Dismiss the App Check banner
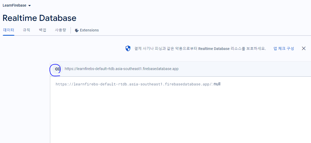 [304, 48]
